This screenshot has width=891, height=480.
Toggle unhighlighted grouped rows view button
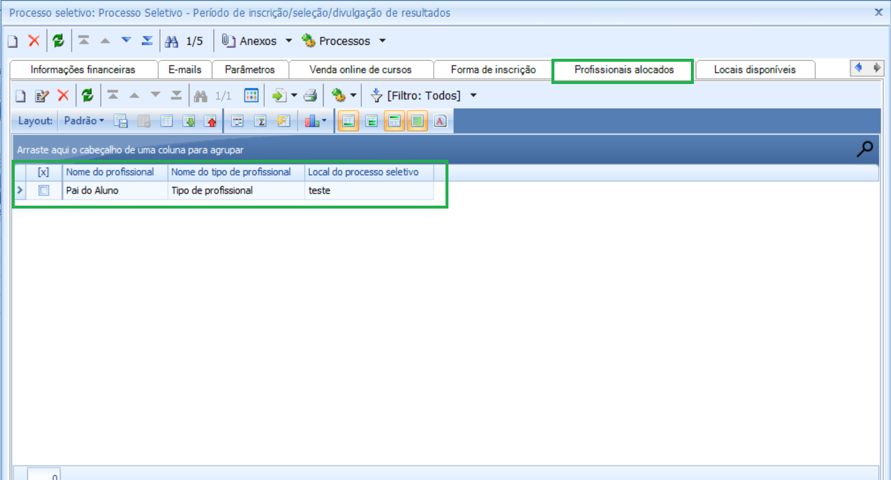pos(371,121)
